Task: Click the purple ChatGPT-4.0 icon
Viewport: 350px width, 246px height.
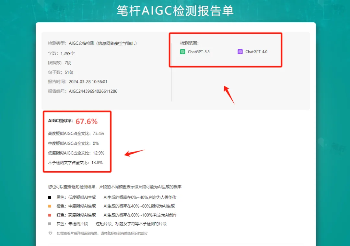Action: (240, 52)
